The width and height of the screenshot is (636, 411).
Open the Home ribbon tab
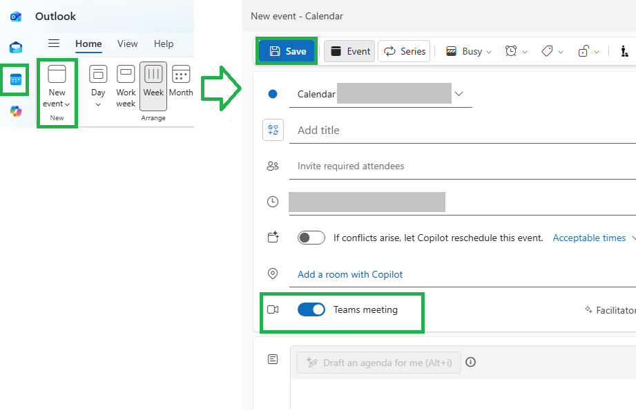pyautogui.click(x=88, y=44)
